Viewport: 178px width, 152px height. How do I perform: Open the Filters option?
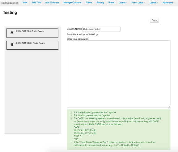coord(89,2)
